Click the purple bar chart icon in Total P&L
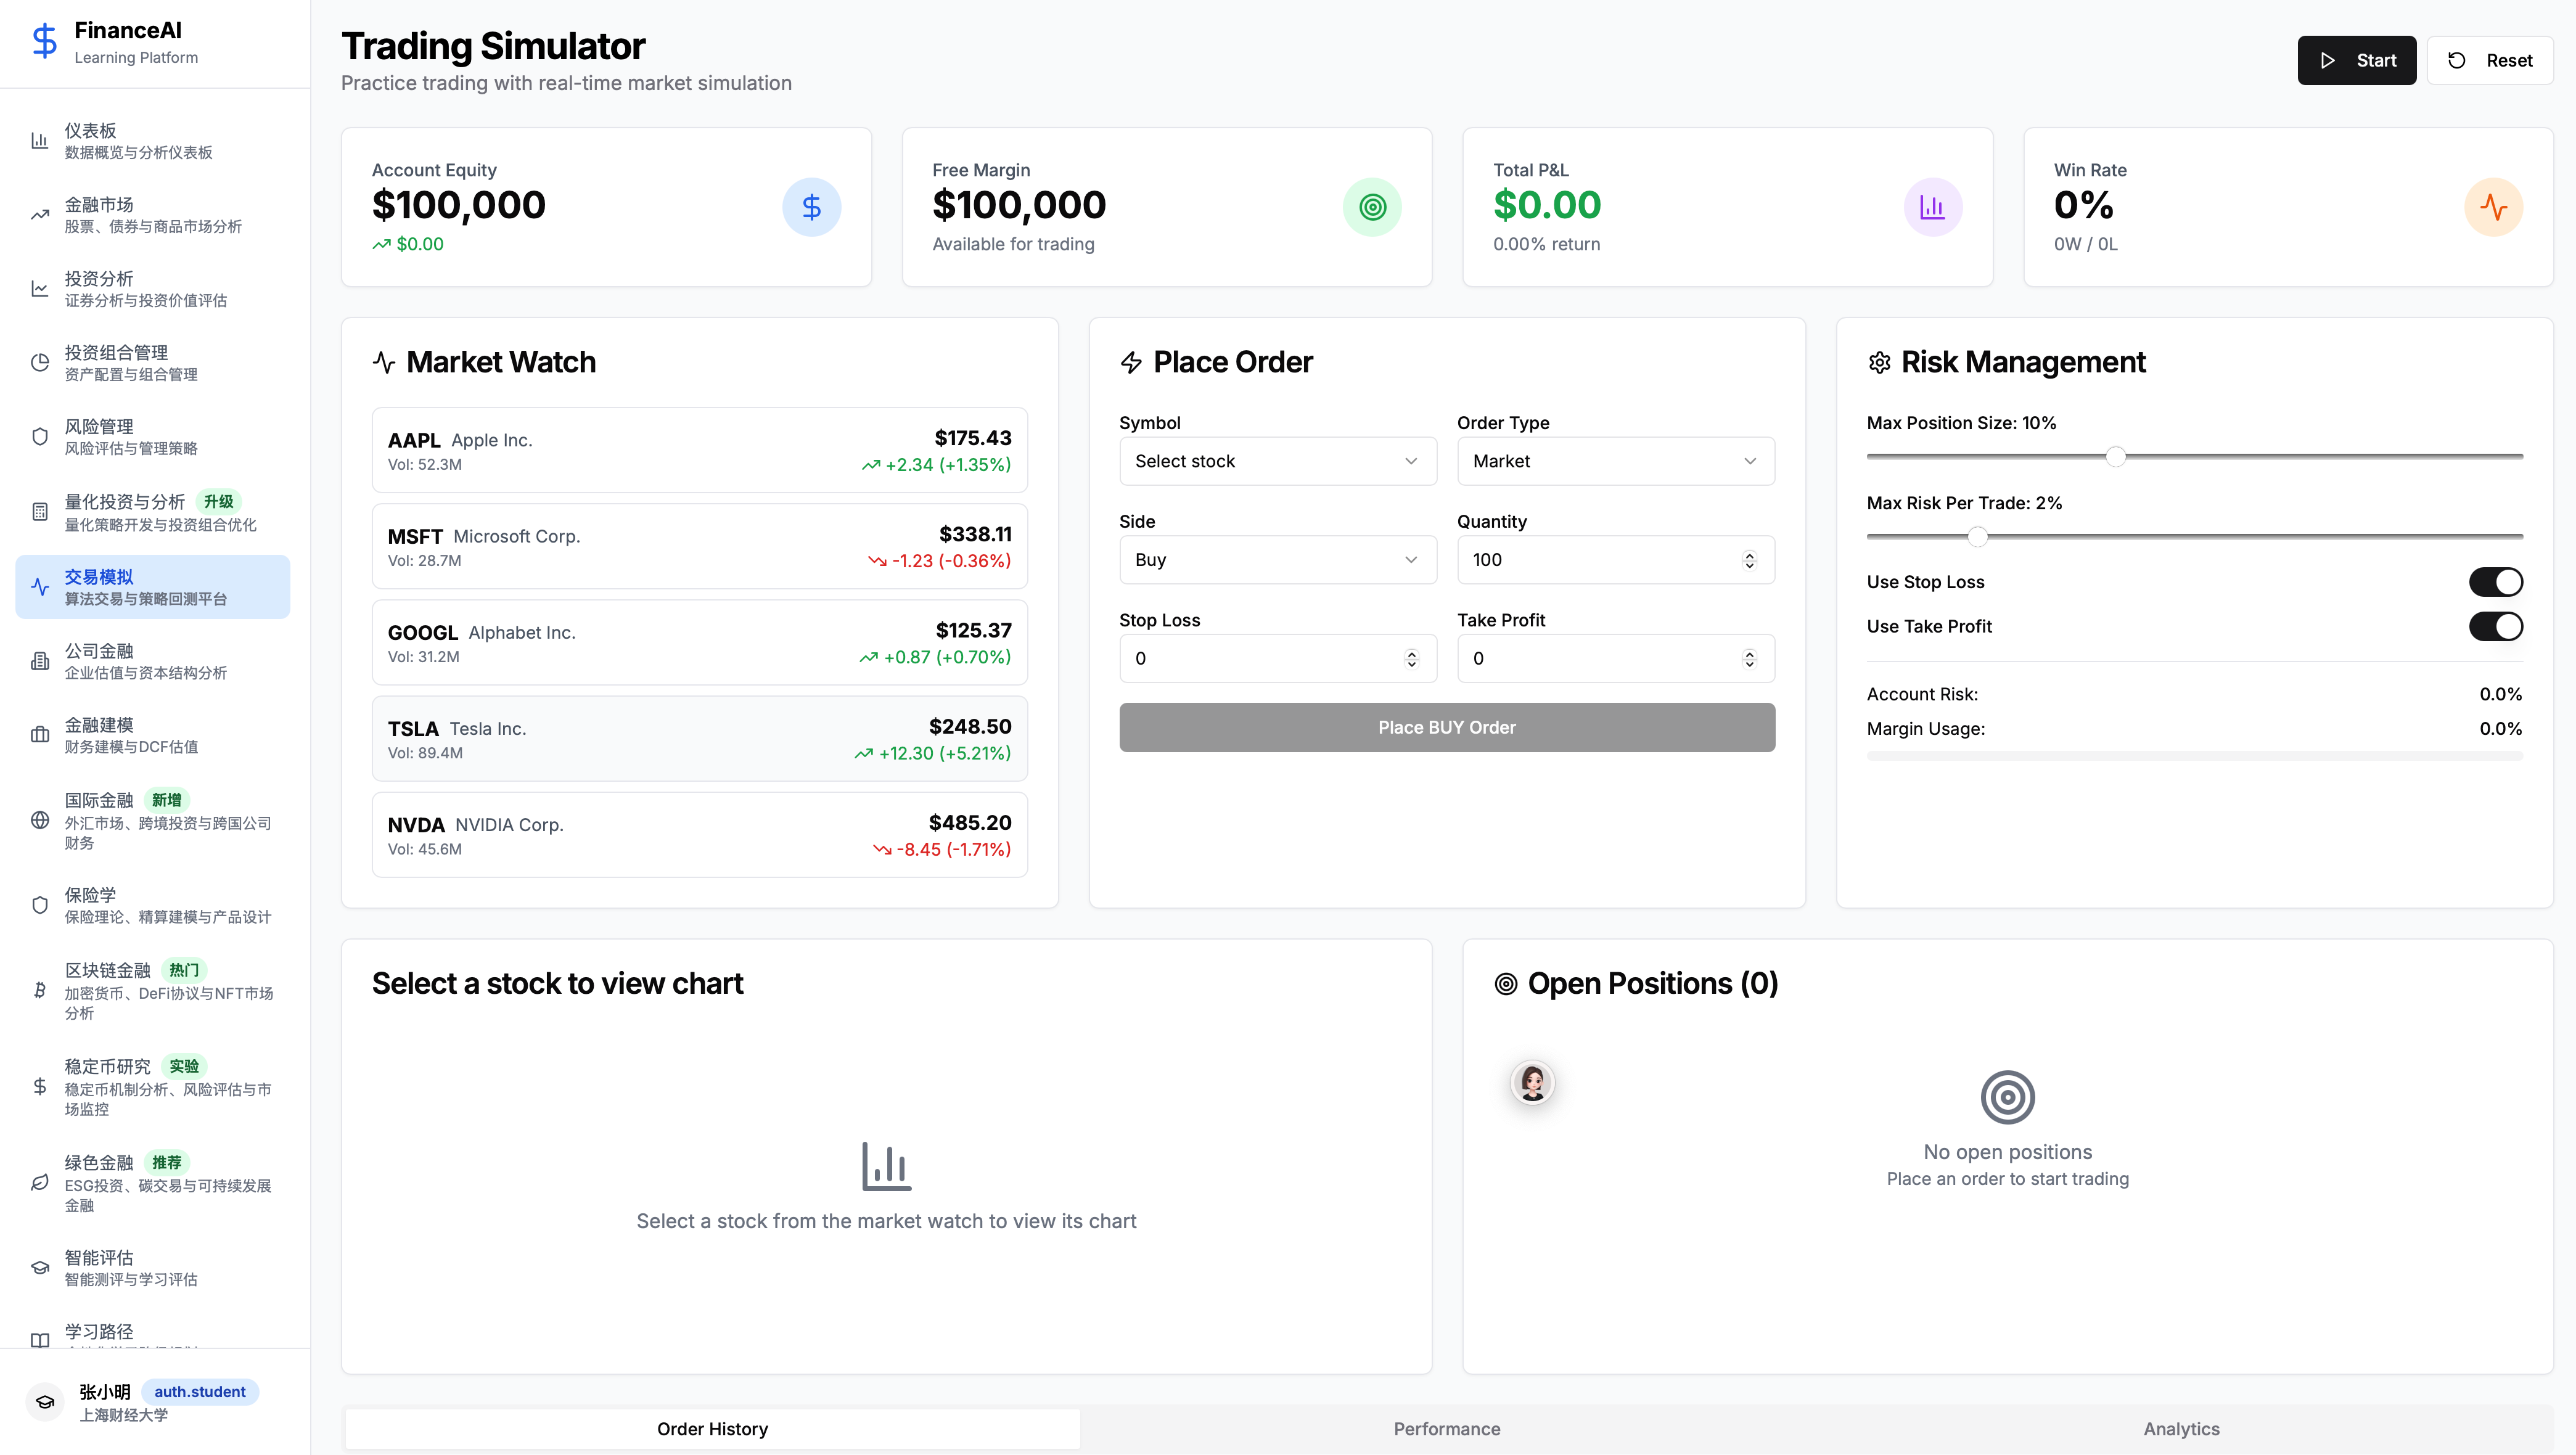The width and height of the screenshot is (2576, 1455). [1932, 207]
